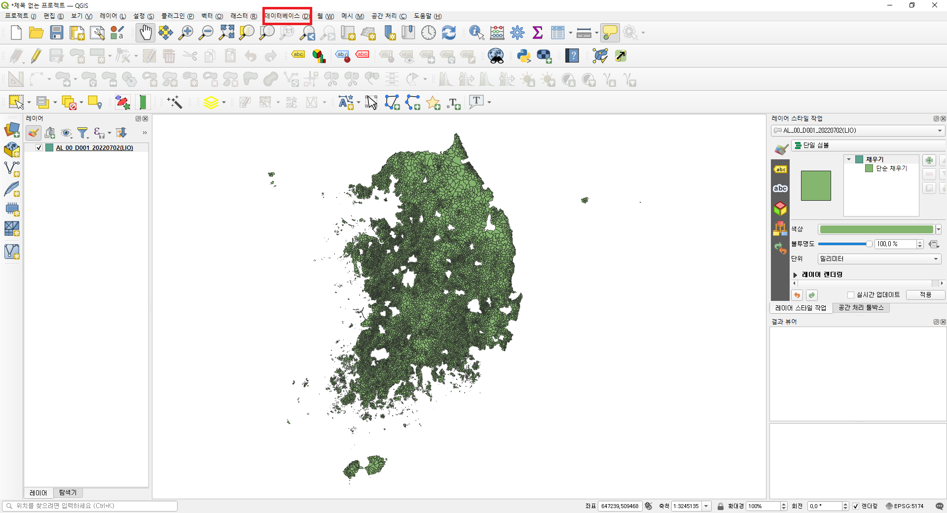Click the measure line ruler icon
This screenshot has width=947, height=513.
click(583, 33)
